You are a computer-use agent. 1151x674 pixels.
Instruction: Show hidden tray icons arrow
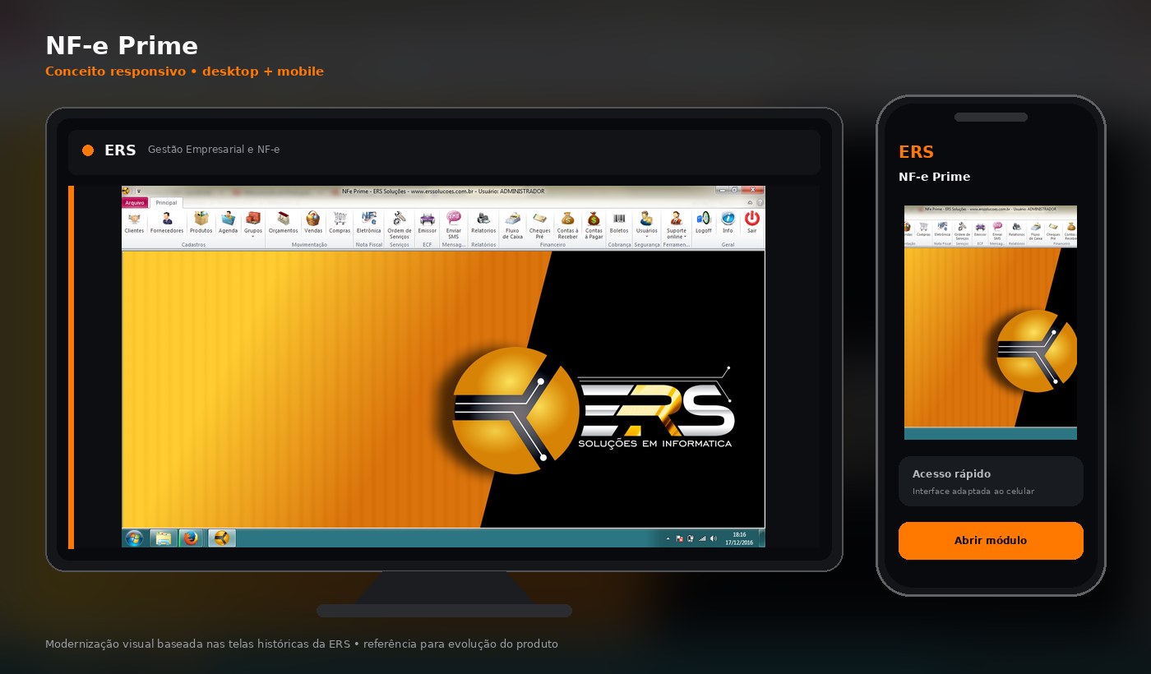coord(668,538)
